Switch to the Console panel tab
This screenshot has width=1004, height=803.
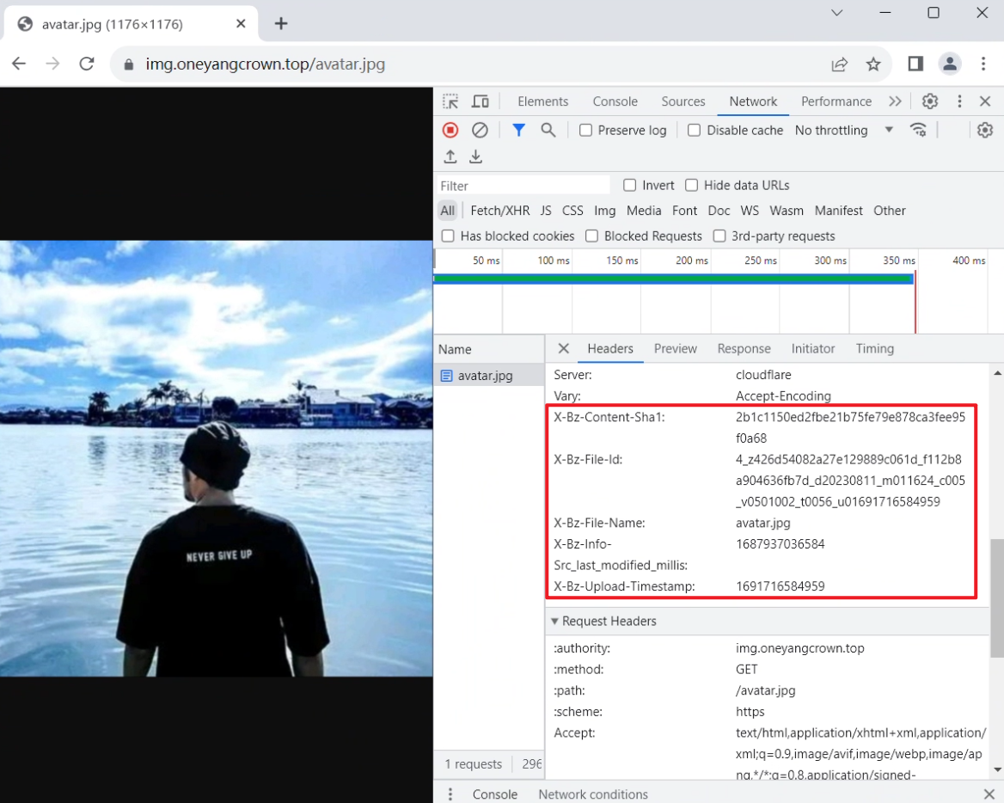[615, 101]
